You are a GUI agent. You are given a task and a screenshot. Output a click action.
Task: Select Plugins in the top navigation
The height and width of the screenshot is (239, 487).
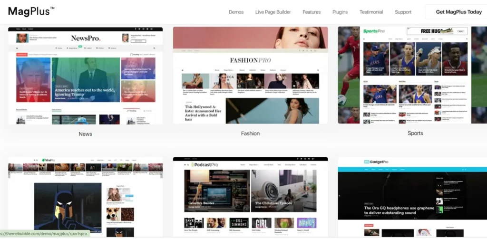click(x=340, y=12)
